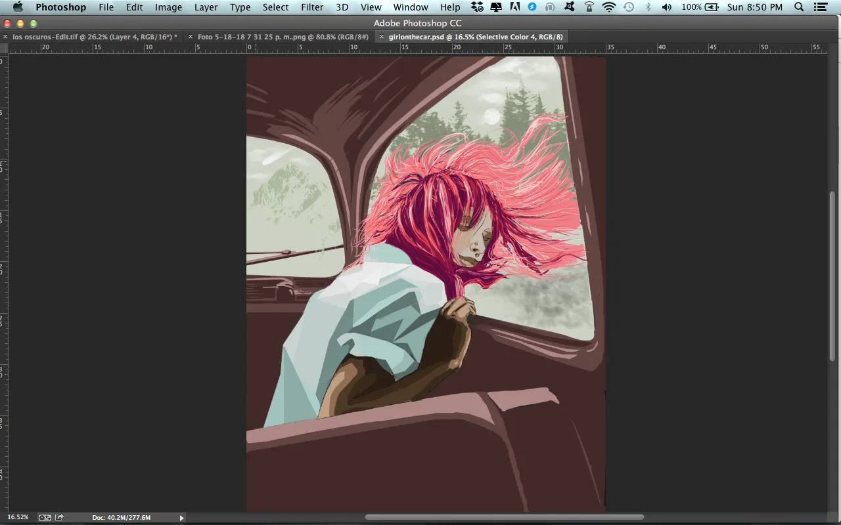
Task: Click the vertical scrollbar on the right
Action: [832, 276]
